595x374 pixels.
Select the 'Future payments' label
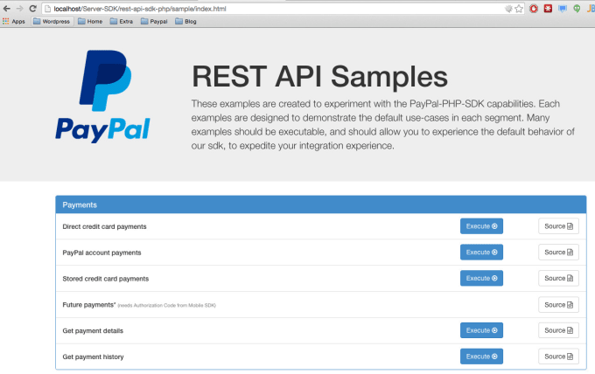tap(88, 305)
